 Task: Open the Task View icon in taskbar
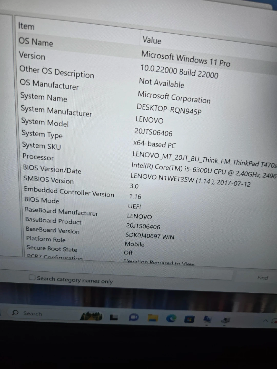pos(114,317)
